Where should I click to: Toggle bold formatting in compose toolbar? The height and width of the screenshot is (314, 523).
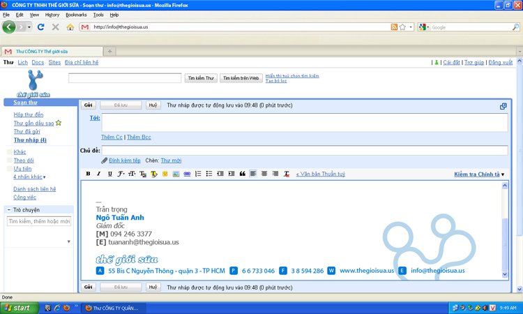[88, 174]
